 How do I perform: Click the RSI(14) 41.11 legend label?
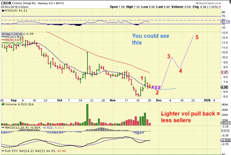[x=16, y=10]
